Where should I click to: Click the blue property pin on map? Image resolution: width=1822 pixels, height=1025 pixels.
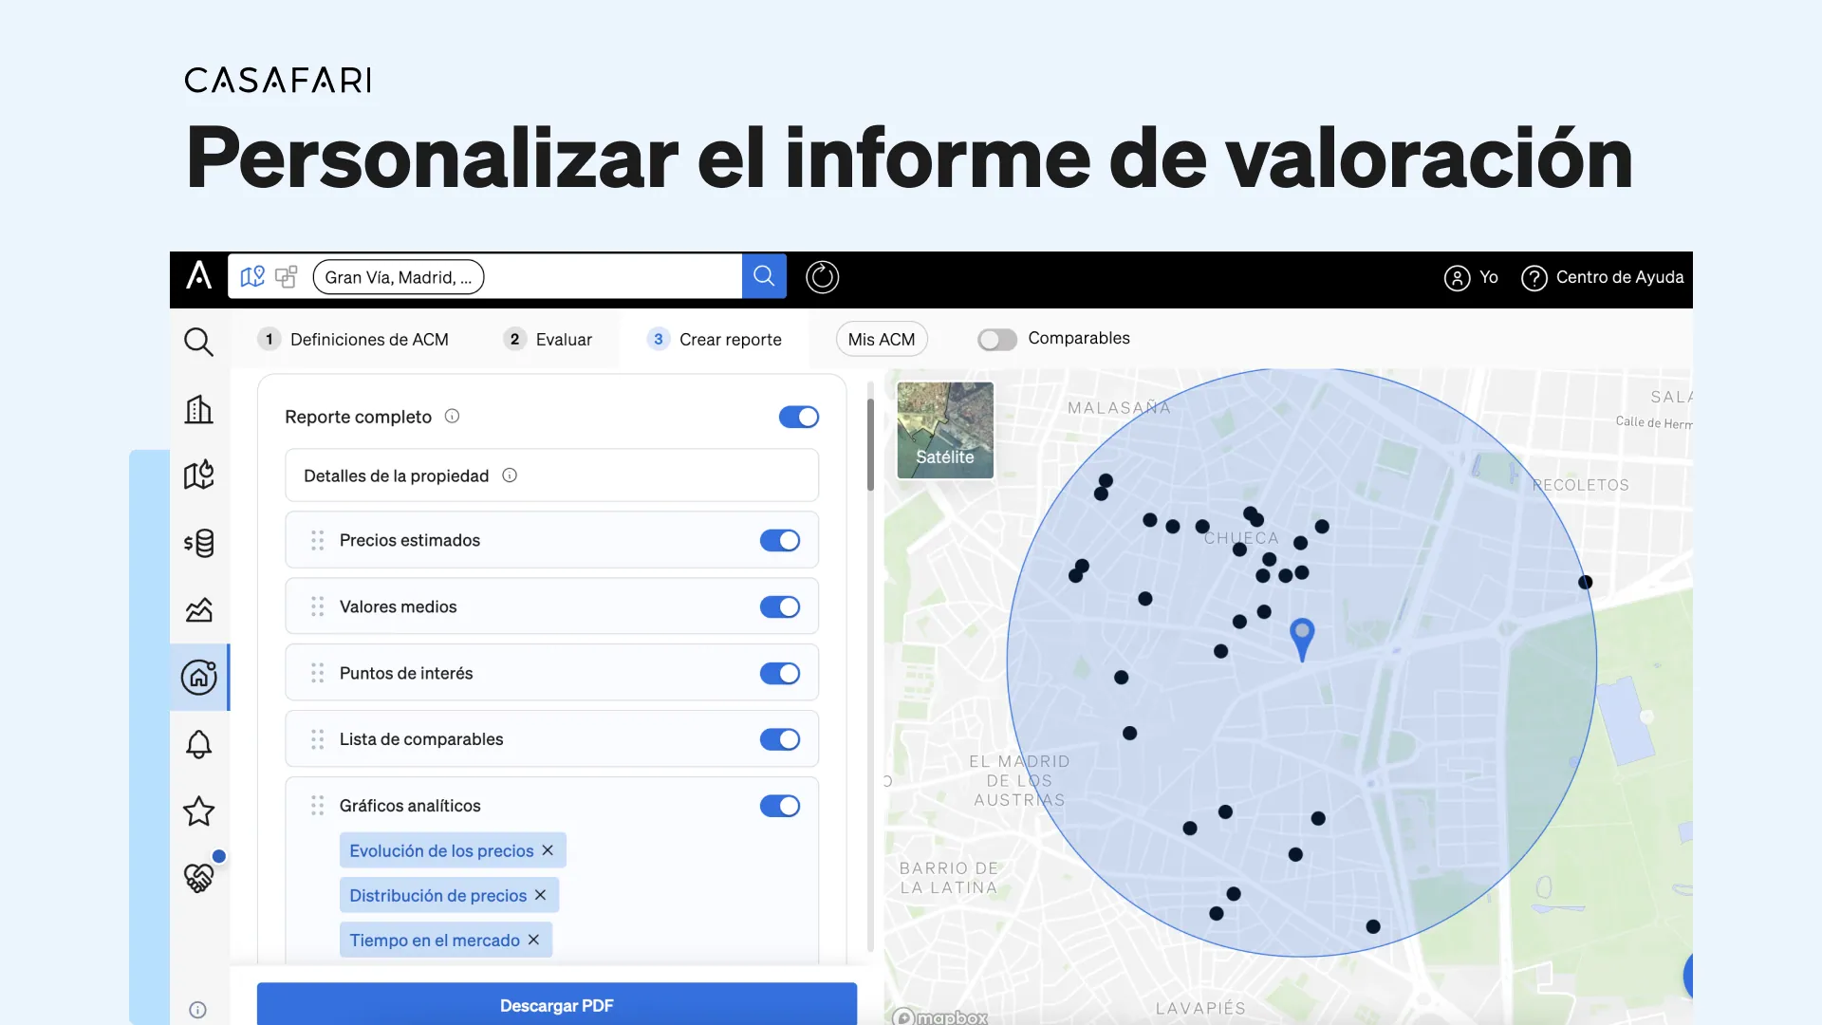[x=1302, y=639]
